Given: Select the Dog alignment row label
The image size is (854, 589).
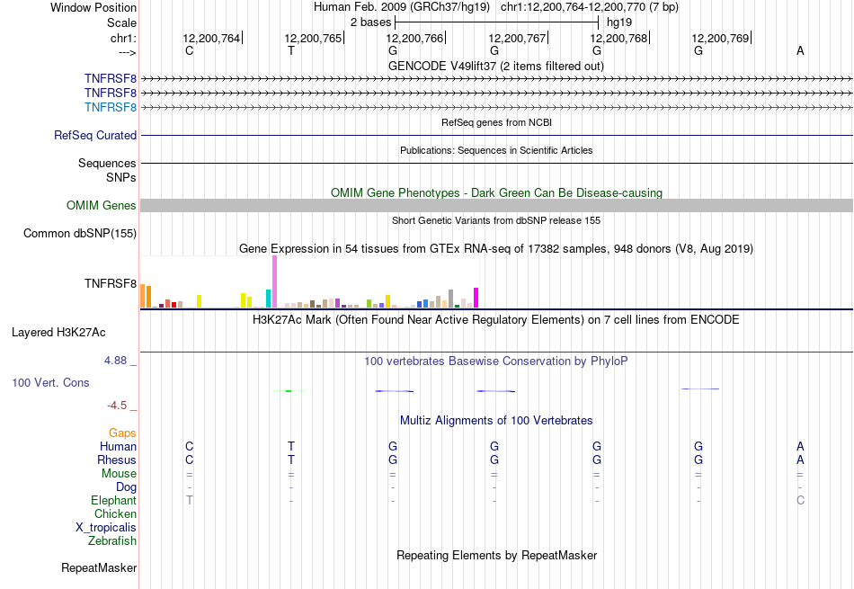Looking at the screenshot, I should coord(127,486).
